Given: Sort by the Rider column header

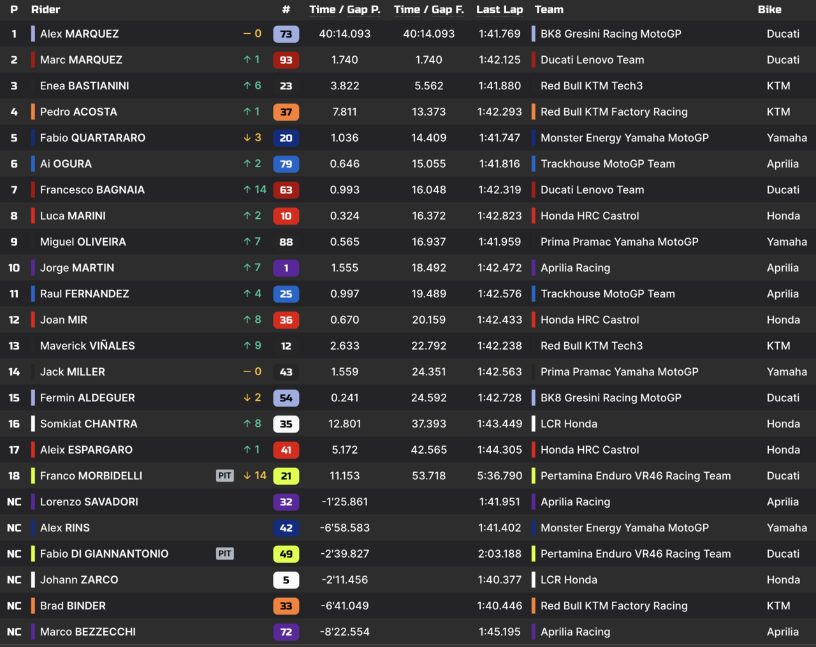Looking at the screenshot, I should point(46,10).
